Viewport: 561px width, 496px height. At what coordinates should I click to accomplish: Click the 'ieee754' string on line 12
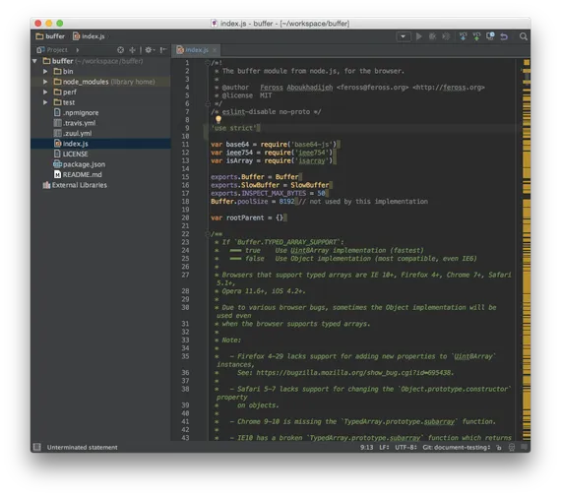[x=312, y=153]
